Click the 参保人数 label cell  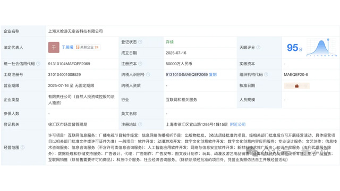23,114
